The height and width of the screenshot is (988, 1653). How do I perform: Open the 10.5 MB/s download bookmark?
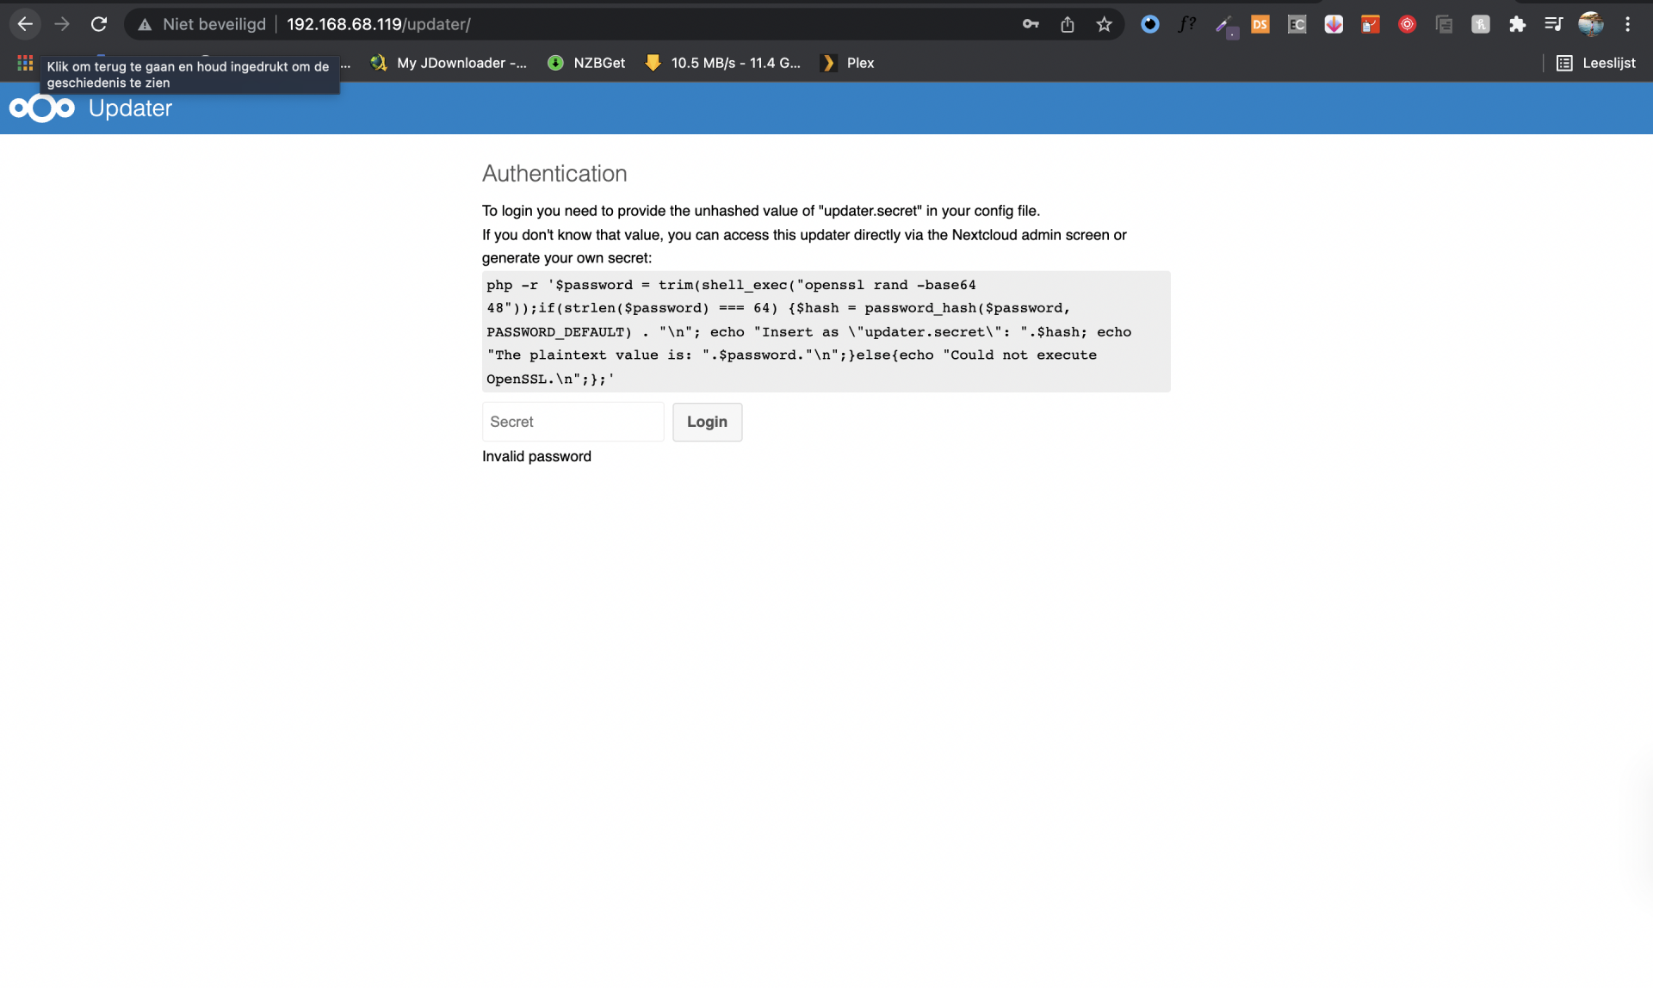point(723,63)
